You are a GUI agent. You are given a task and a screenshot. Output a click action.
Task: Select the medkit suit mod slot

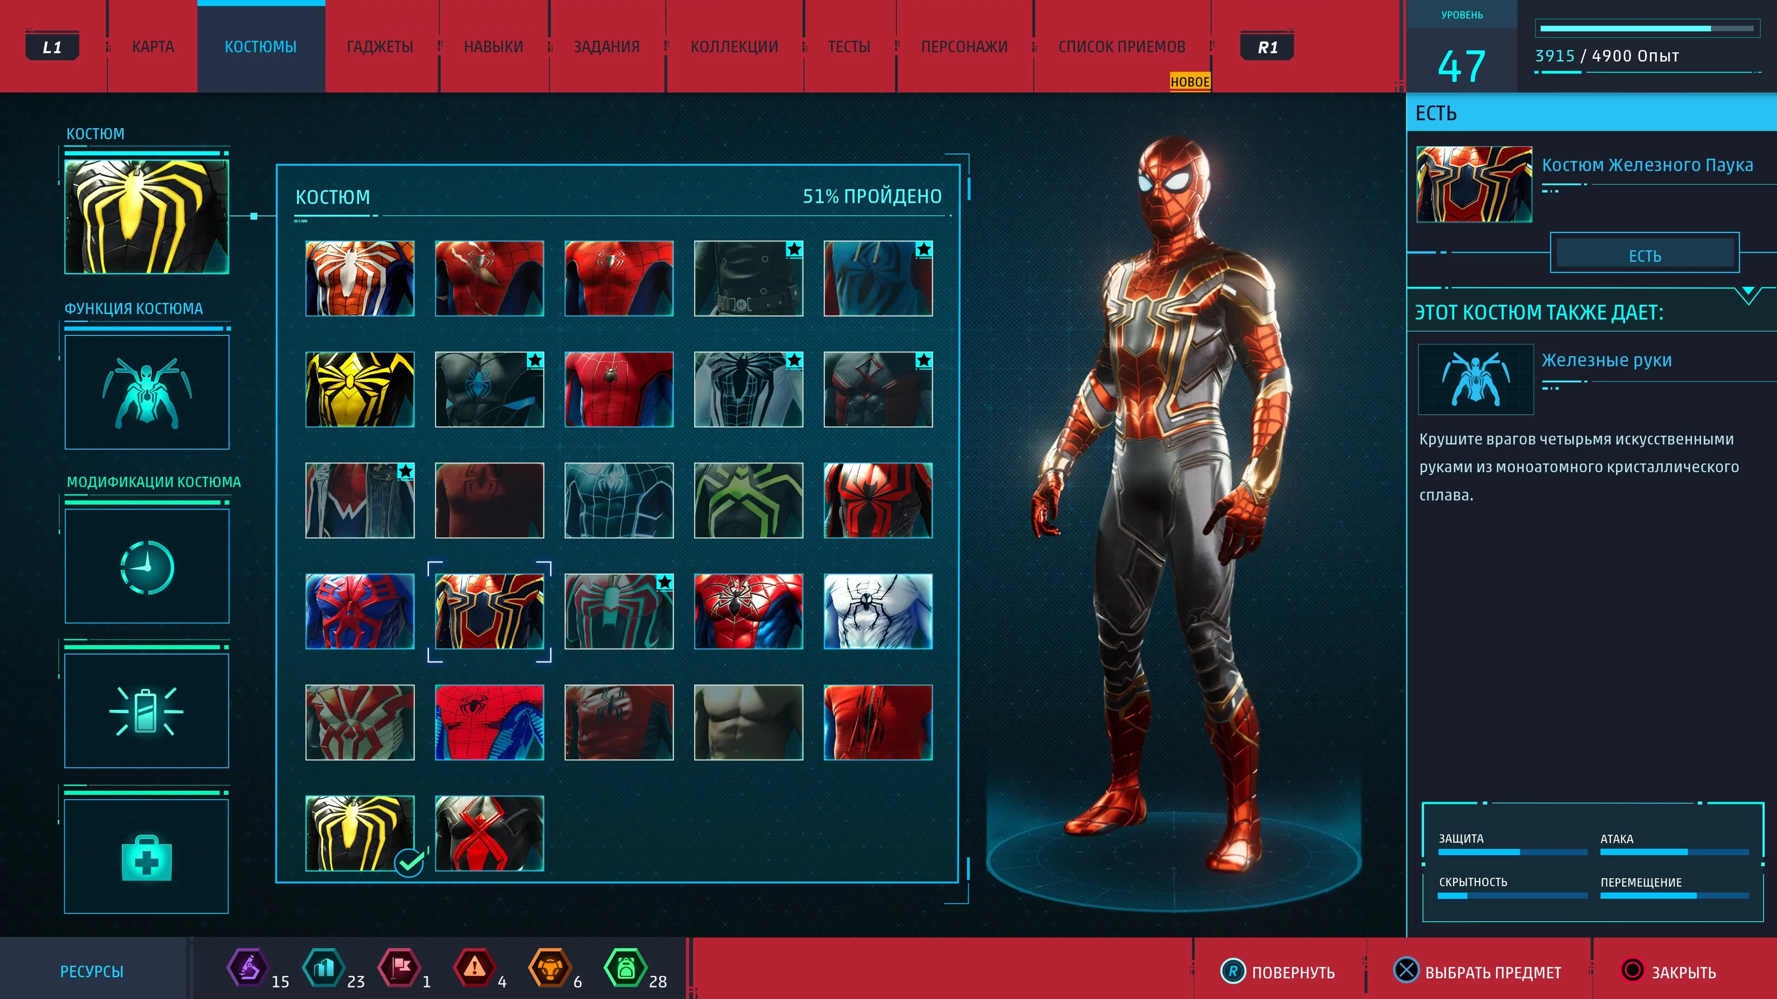147,856
